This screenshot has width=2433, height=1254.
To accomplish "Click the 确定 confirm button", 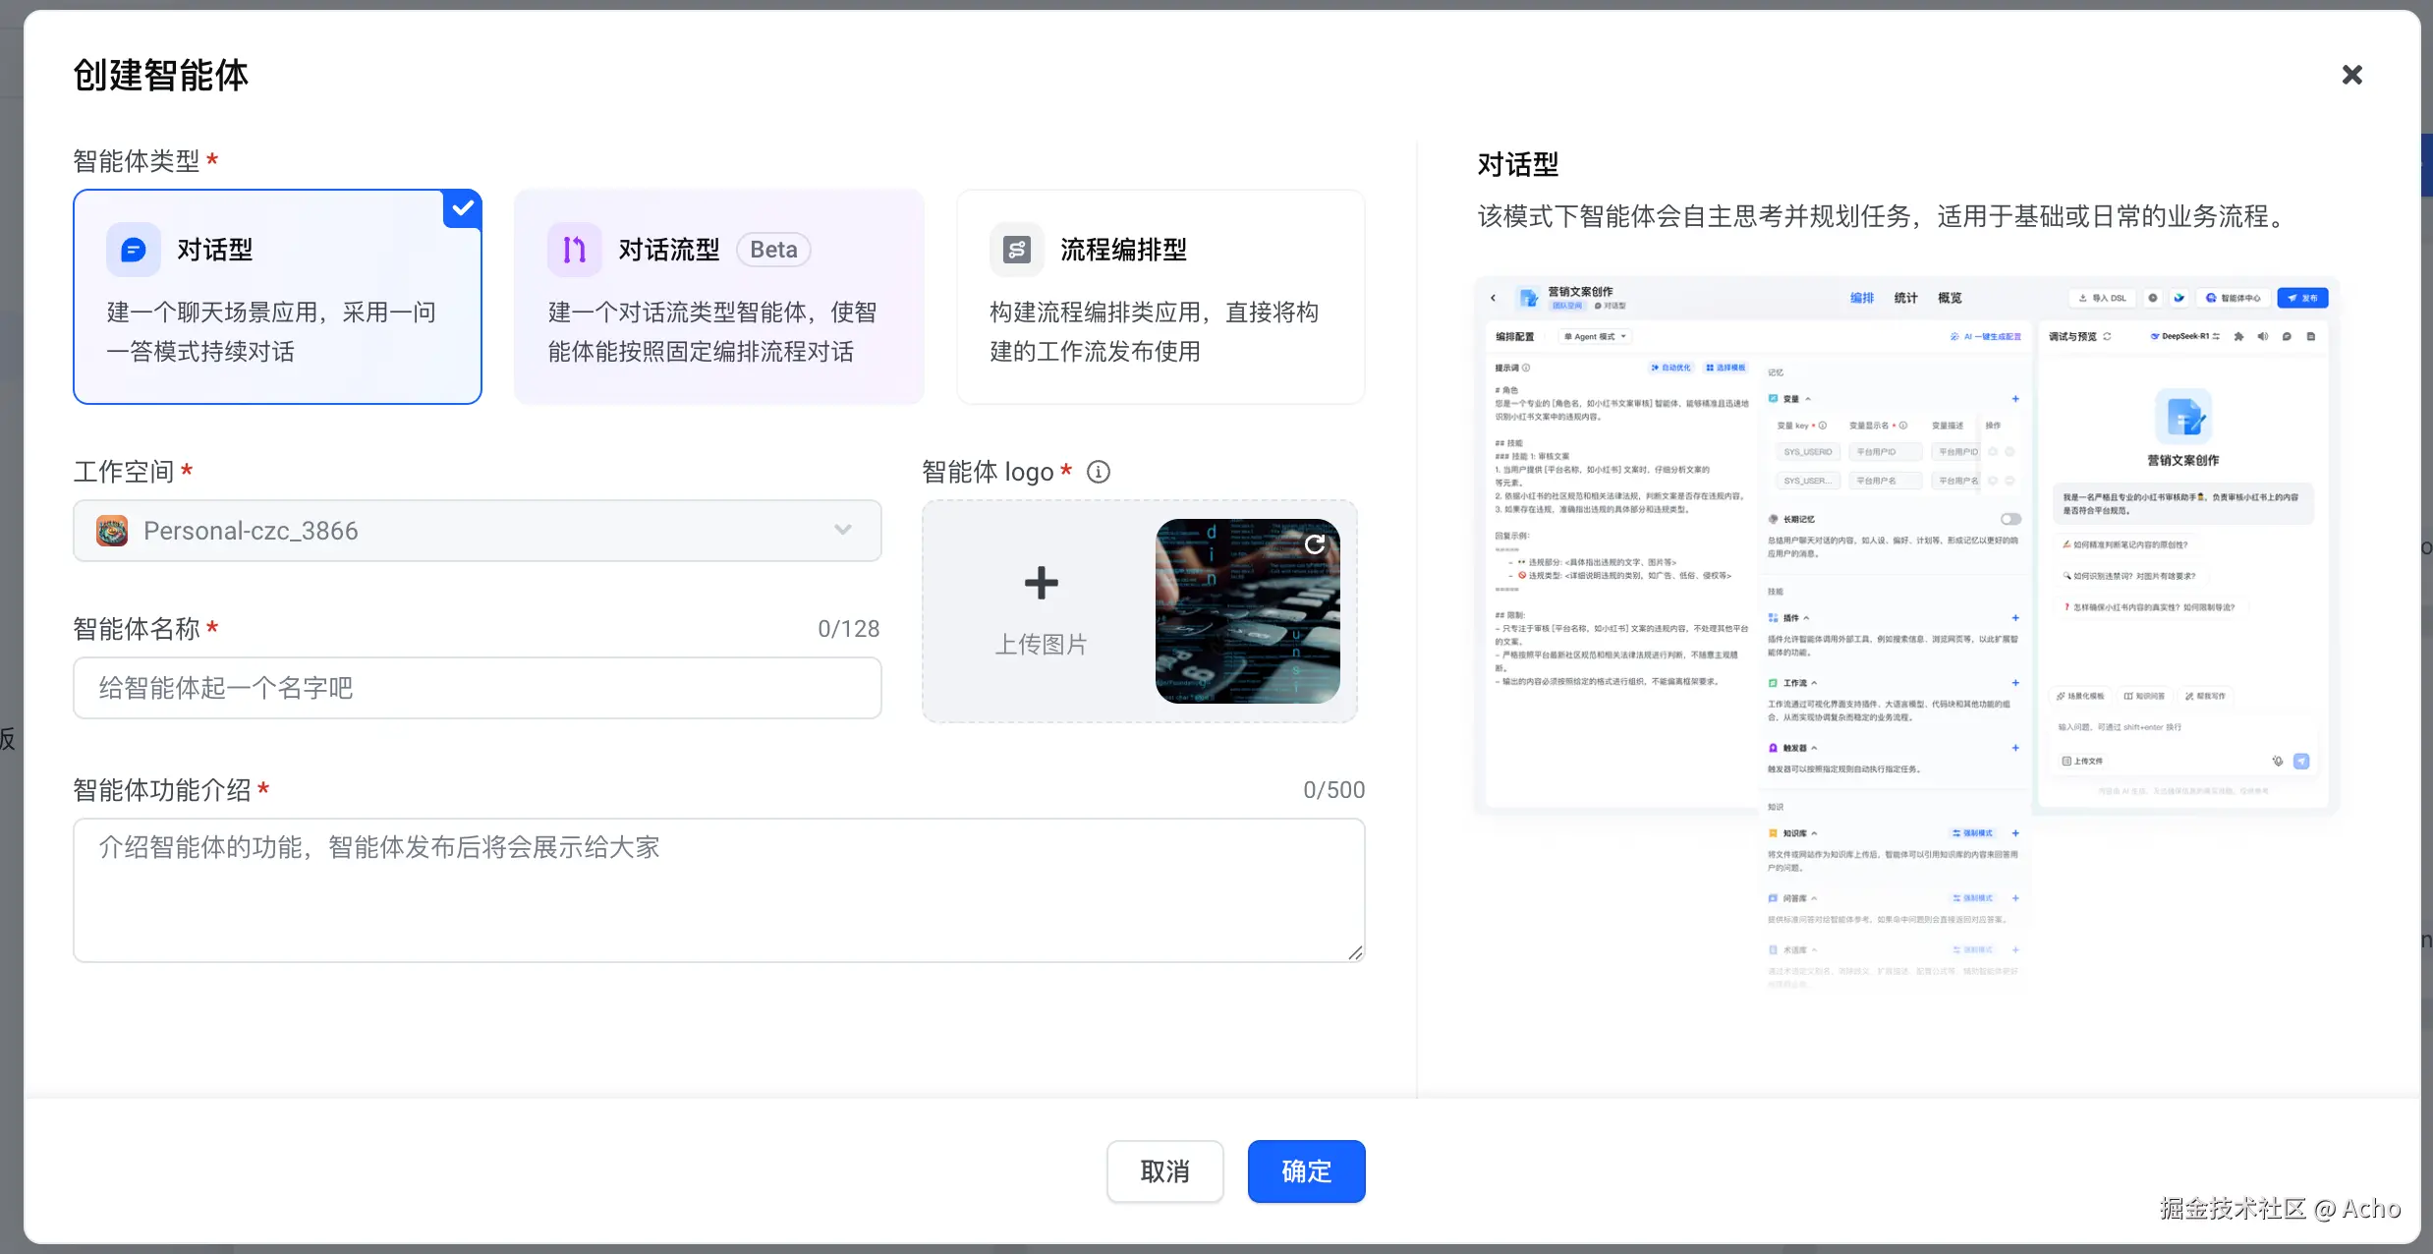I will click(x=1306, y=1171).
